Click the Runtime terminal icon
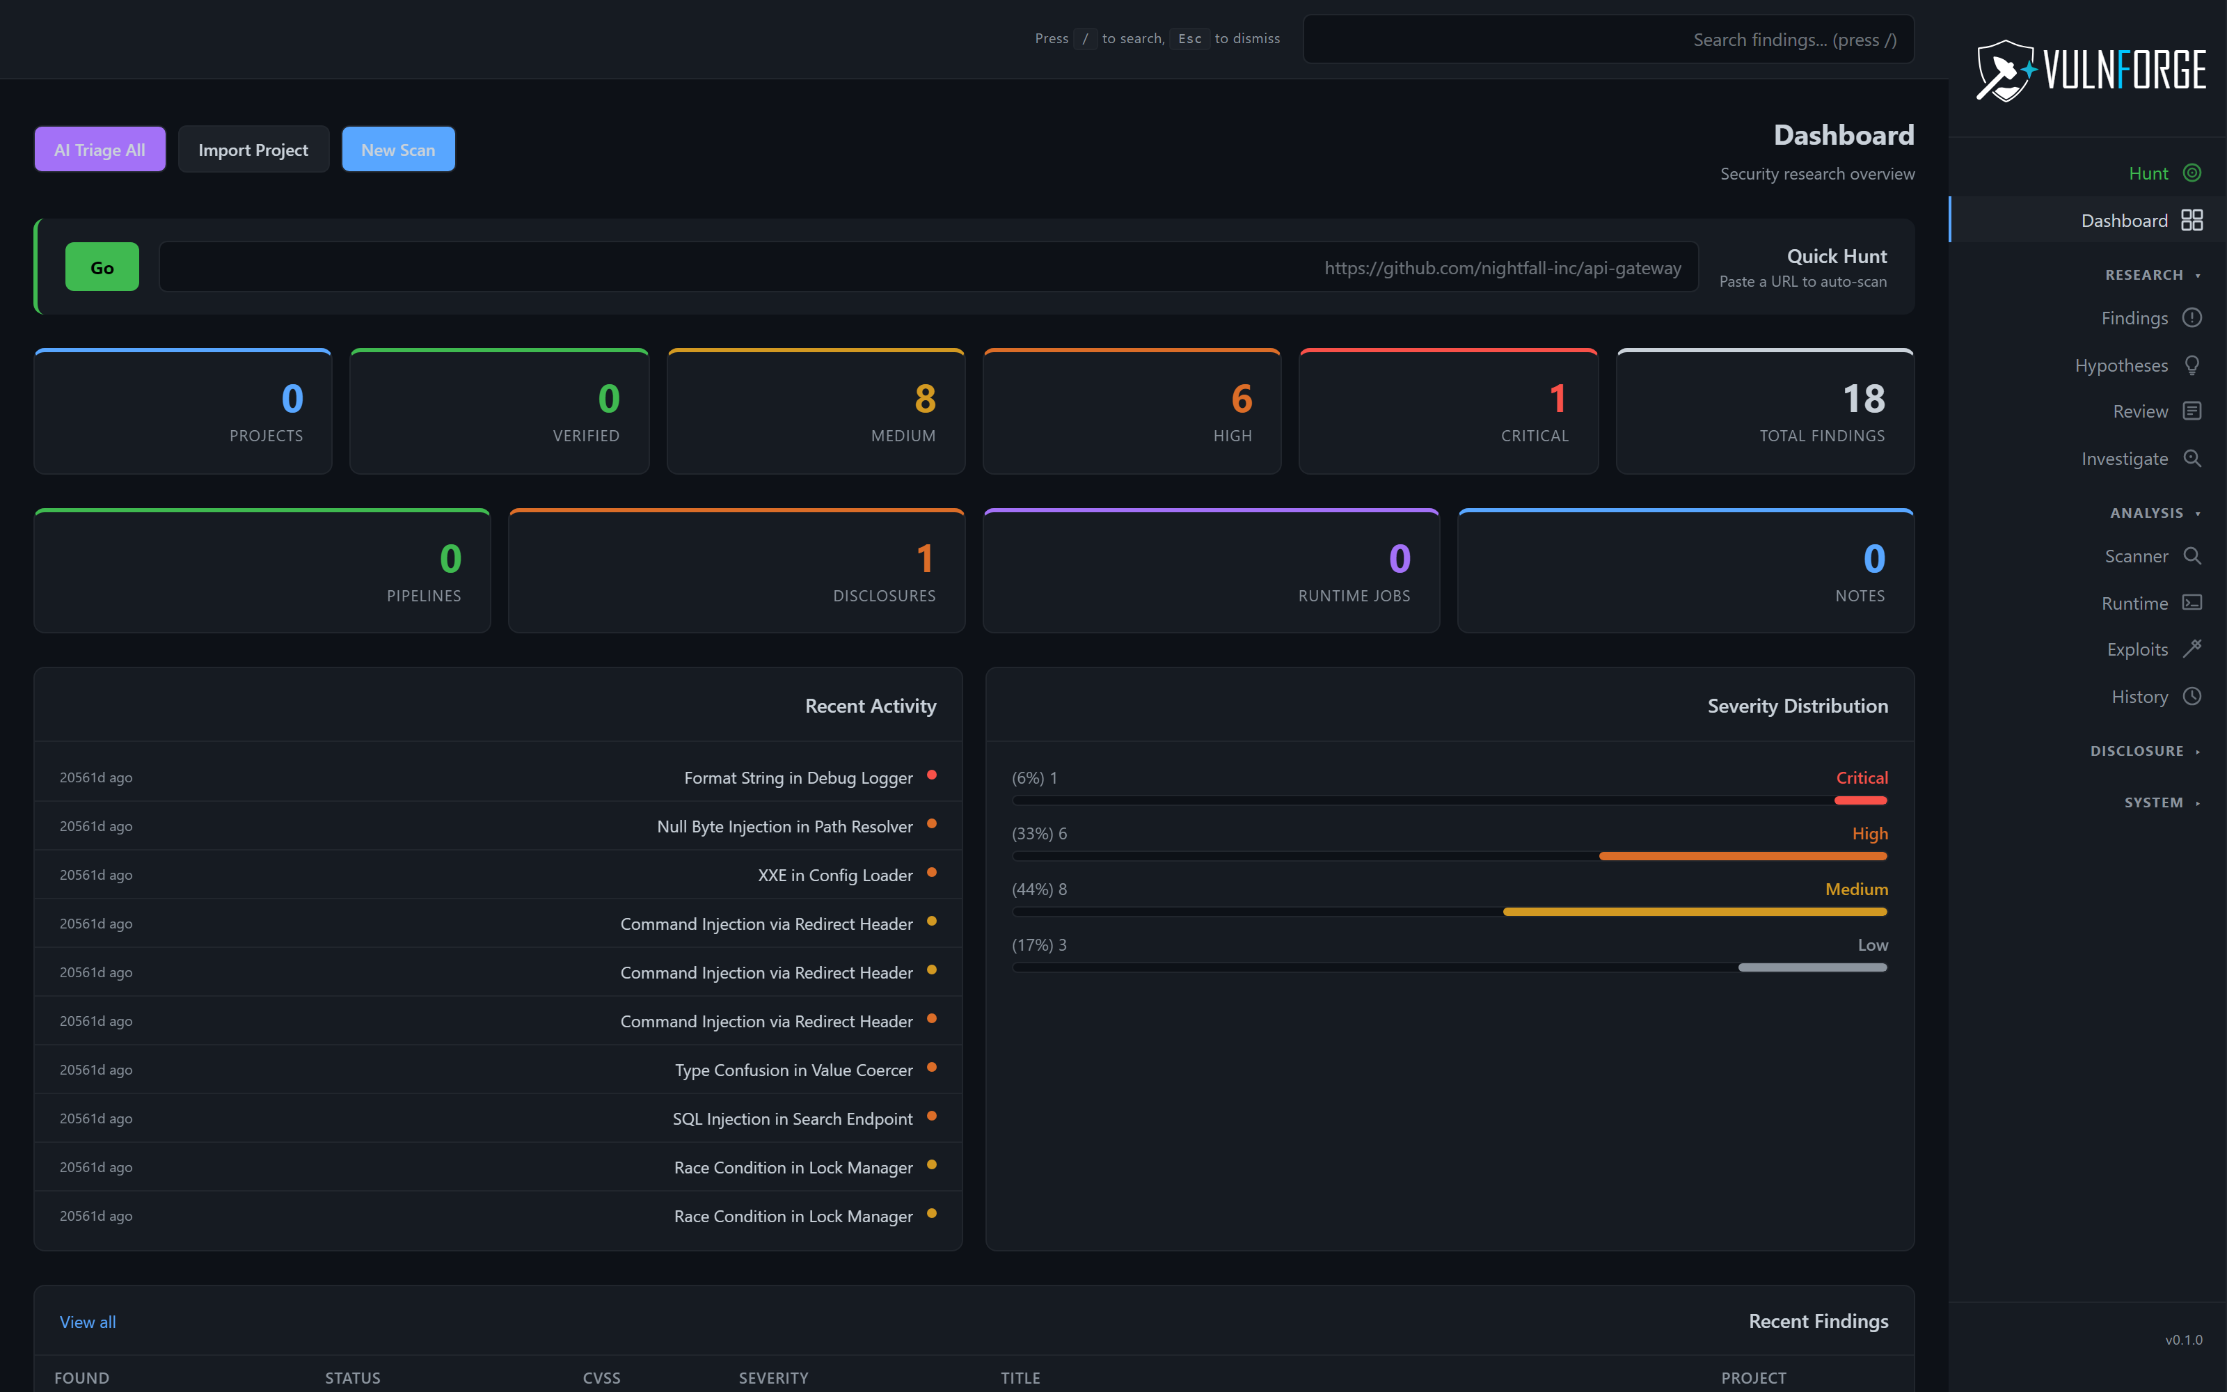Viewport: 2227px width, 1392px height. [x=2193, y=602]
